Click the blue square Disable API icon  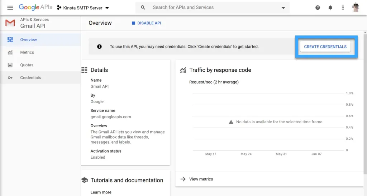[x=133, y=23]
